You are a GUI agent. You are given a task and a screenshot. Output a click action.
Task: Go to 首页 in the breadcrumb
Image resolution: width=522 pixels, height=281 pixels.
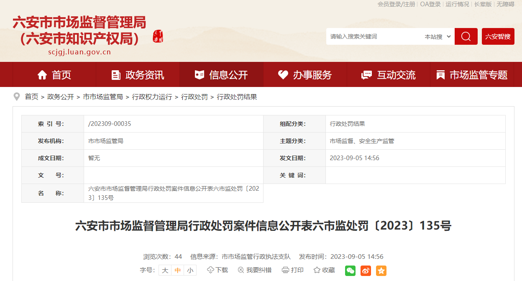tap(31, 97)
